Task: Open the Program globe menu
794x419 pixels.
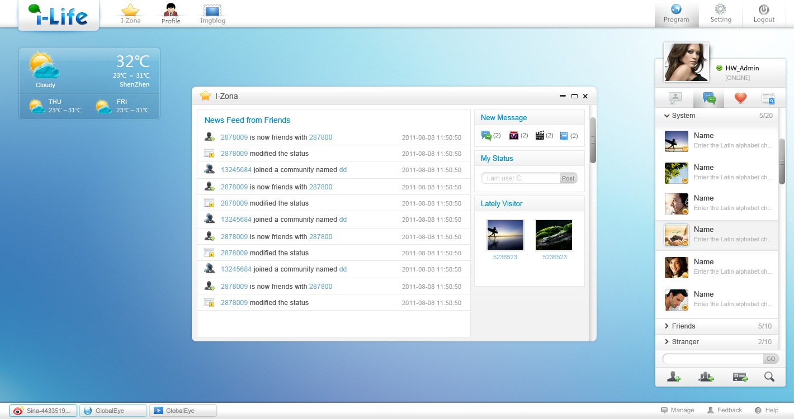Action: 677,14
